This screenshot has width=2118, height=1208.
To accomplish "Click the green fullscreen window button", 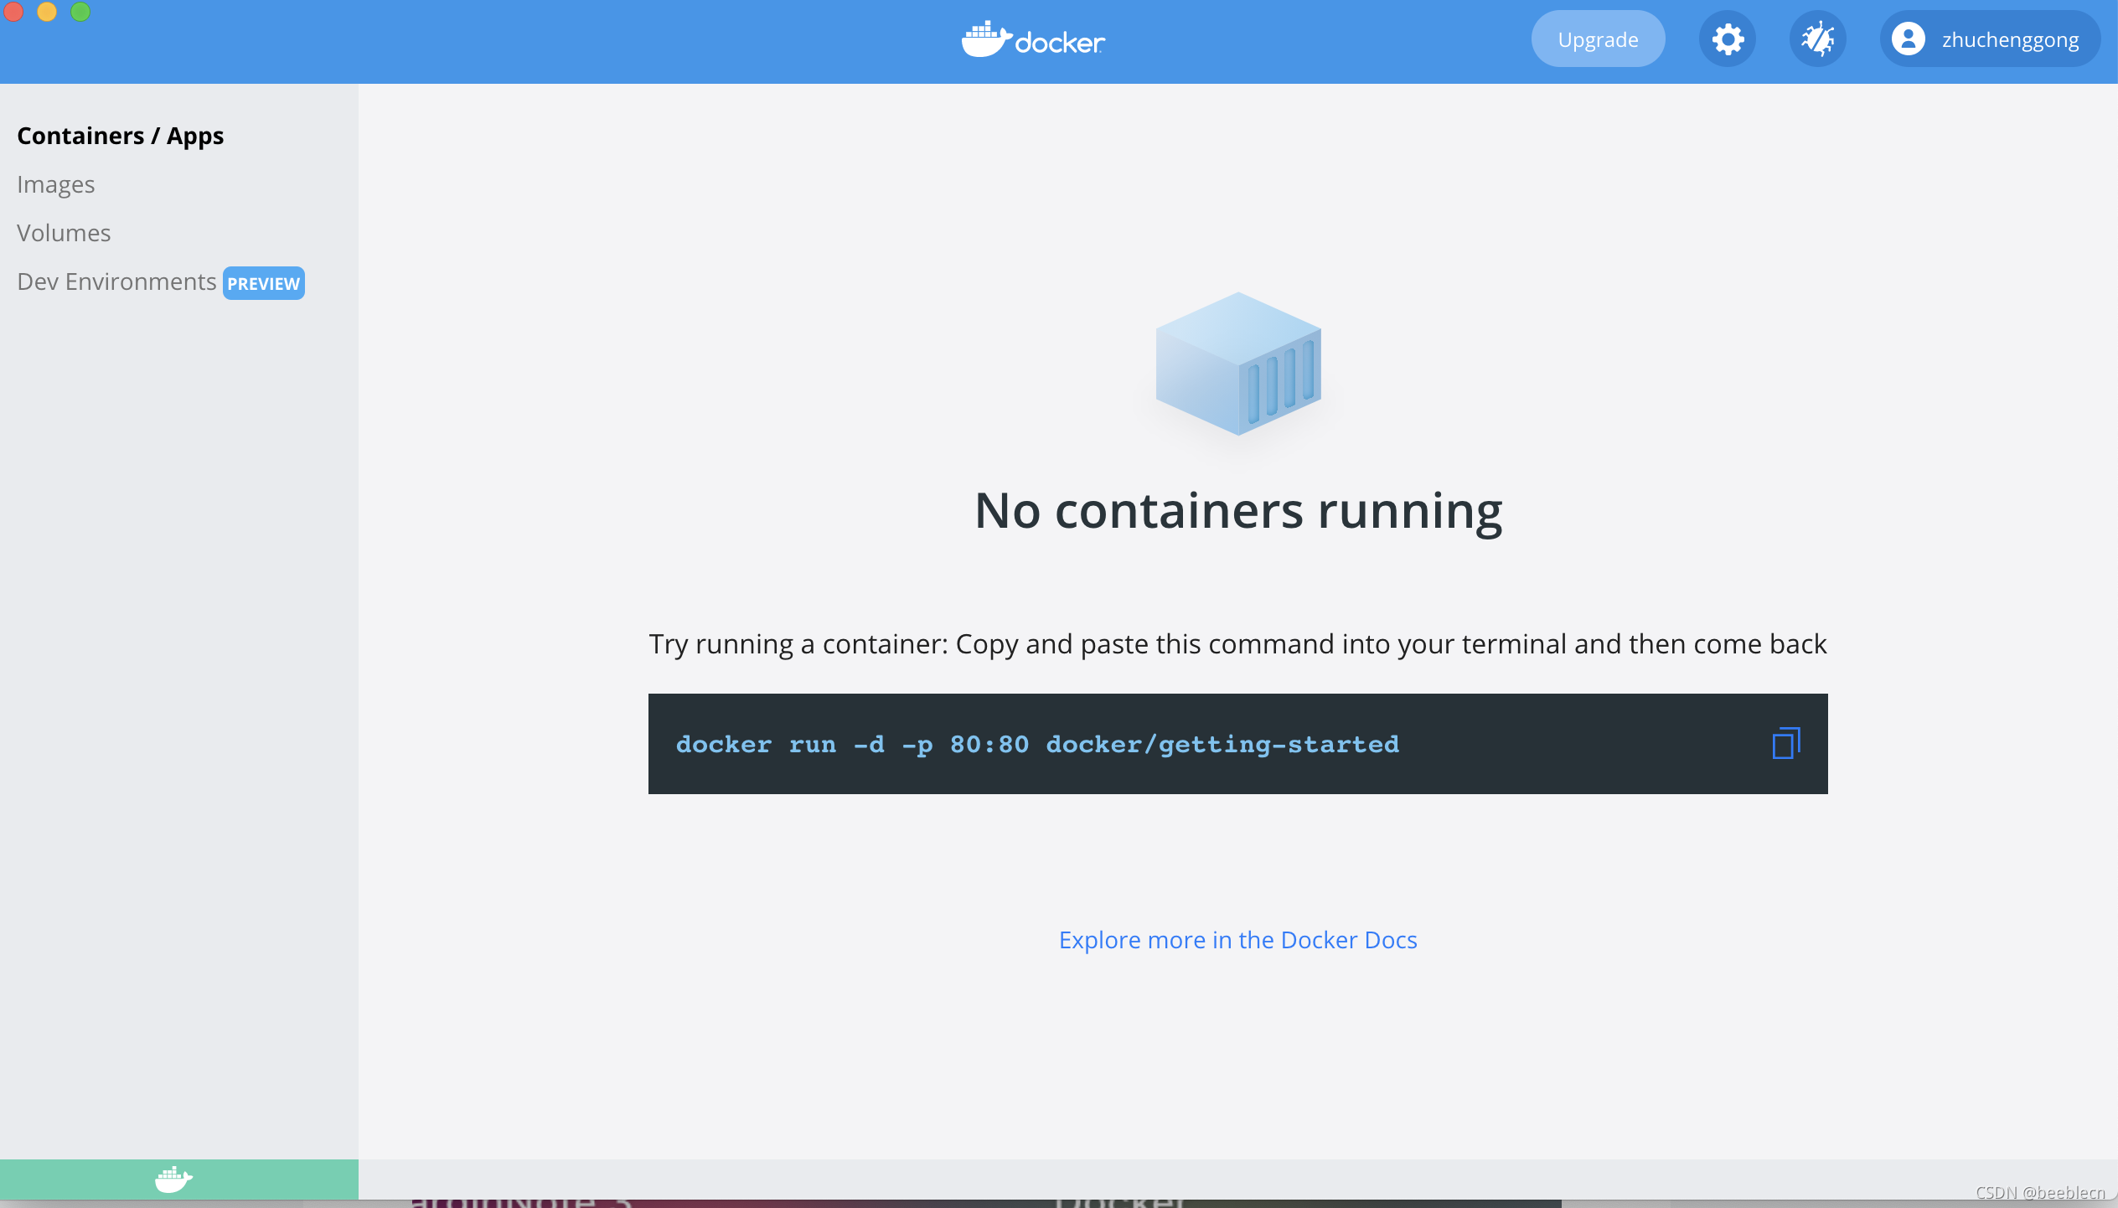I will [x=80, y=12].
